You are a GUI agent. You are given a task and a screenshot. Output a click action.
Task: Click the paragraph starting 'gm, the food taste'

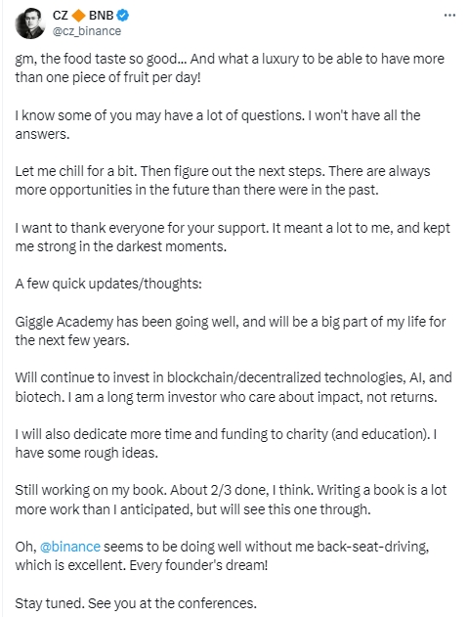pos(230,67)
